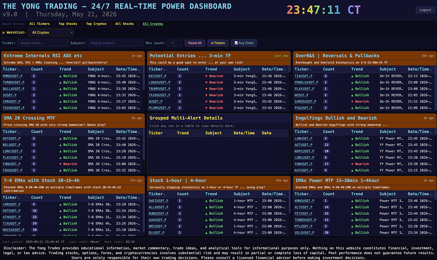Image resolution: width=437 pixels, height=260 pixels.
Task: Open the Top Cryptos quick access link
Action: point(96,24)
